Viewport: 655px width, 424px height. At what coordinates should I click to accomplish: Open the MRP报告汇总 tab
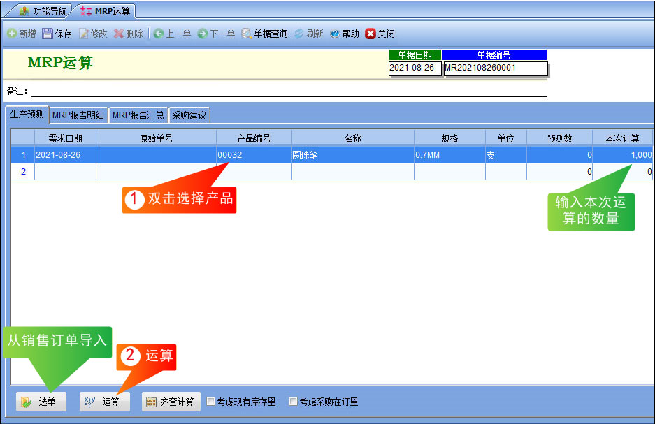coord(138,115)
